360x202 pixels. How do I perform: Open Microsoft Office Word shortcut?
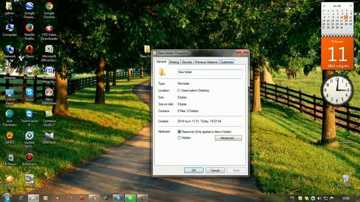pos(49,75)
